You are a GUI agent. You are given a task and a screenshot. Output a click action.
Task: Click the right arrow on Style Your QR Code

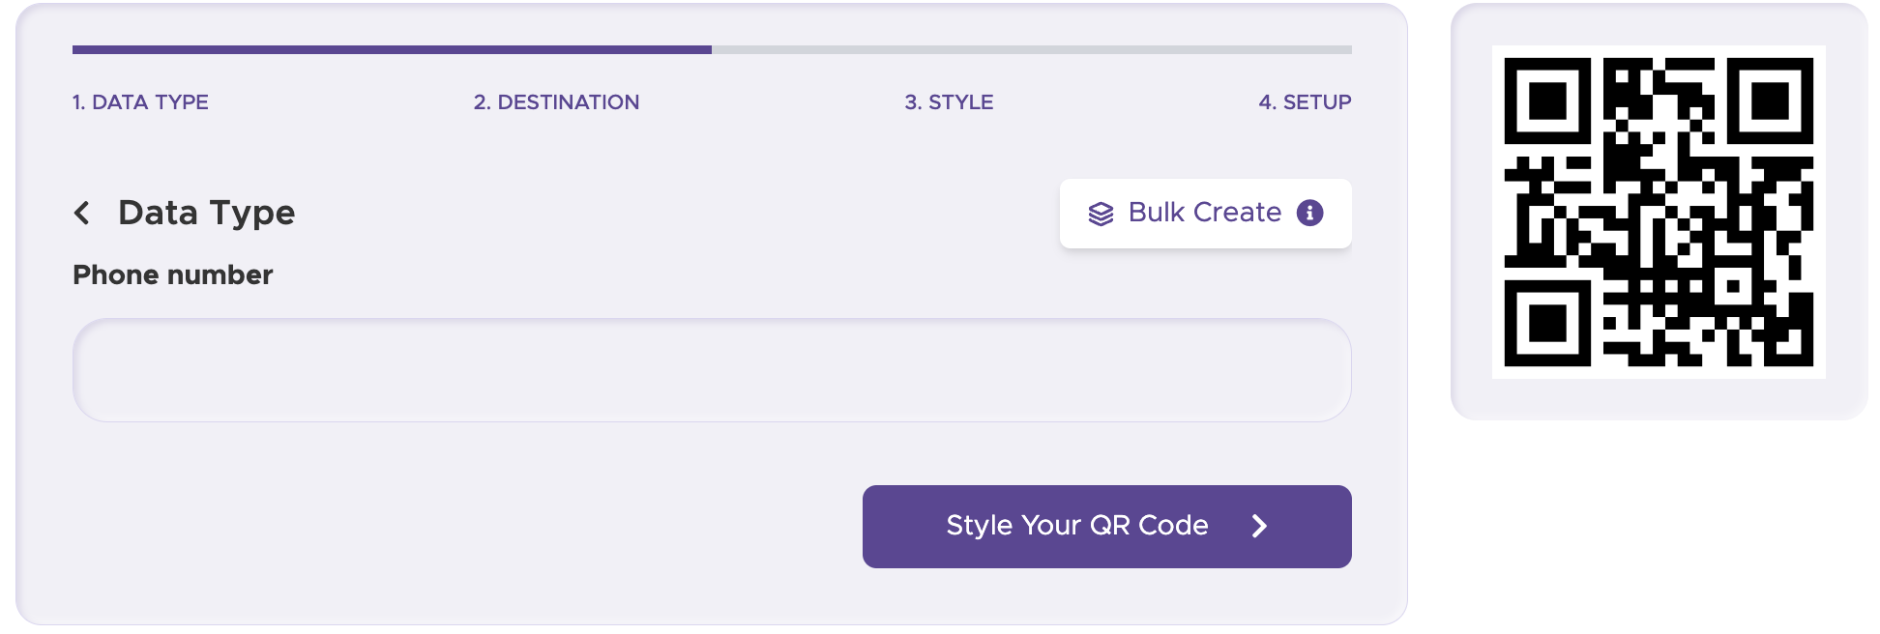click(x=1258, y=526)
